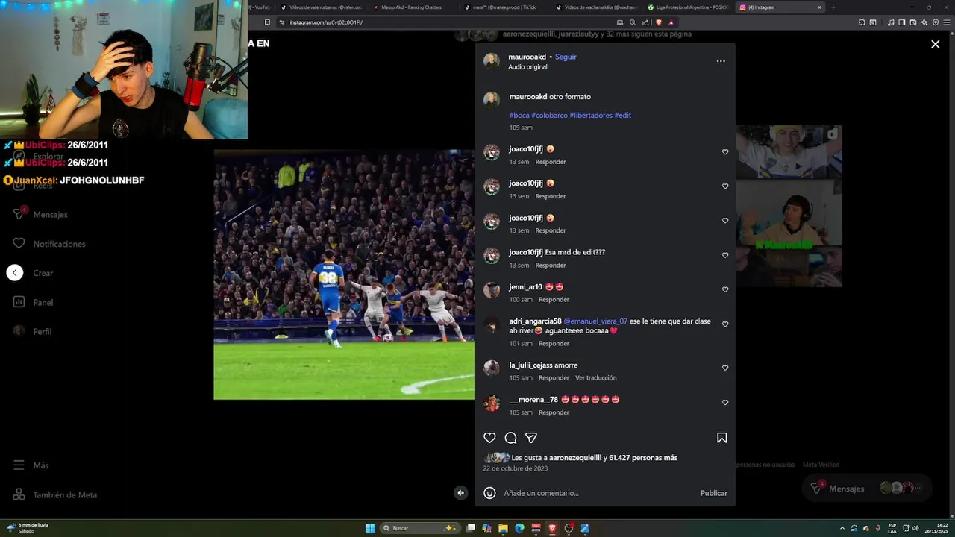The height and width of the screenshot is (537, 955).
Task: Like the post with the heart icon
Action: [x=489, y=438]
